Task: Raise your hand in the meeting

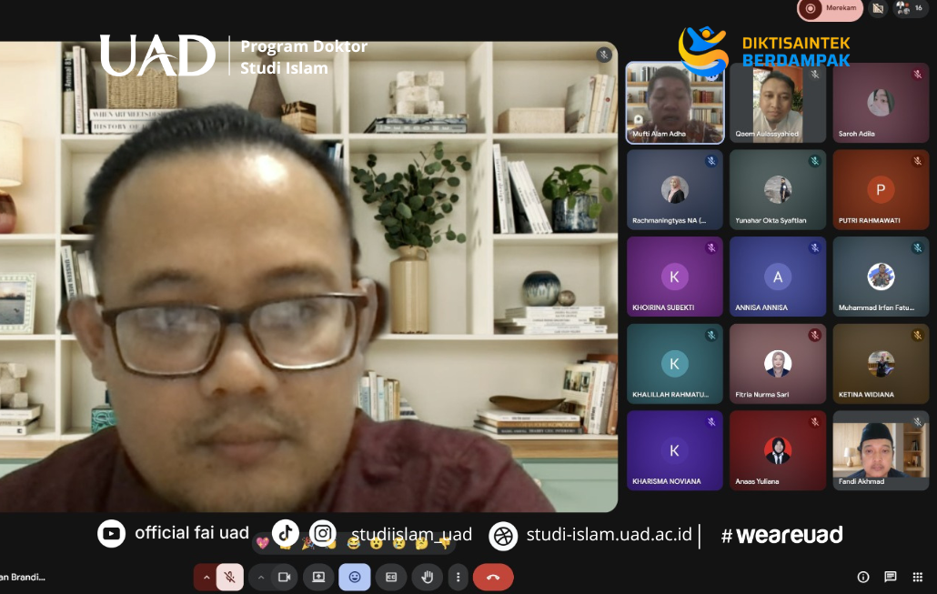Action: click(x=427, y=577)
